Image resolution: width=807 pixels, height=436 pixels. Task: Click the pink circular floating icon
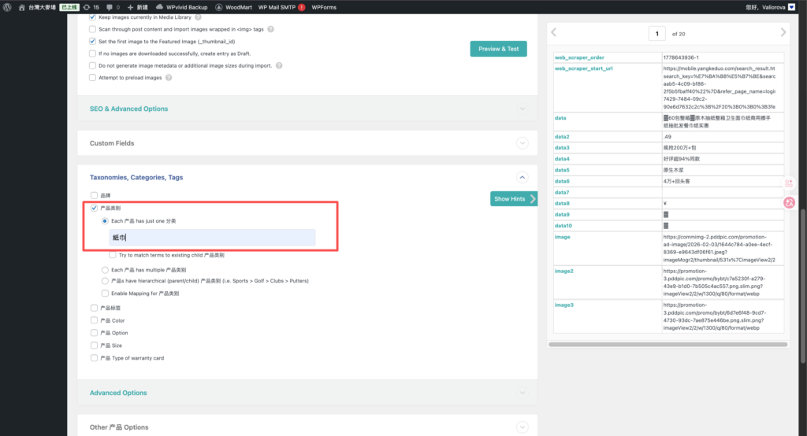point(789,202)
